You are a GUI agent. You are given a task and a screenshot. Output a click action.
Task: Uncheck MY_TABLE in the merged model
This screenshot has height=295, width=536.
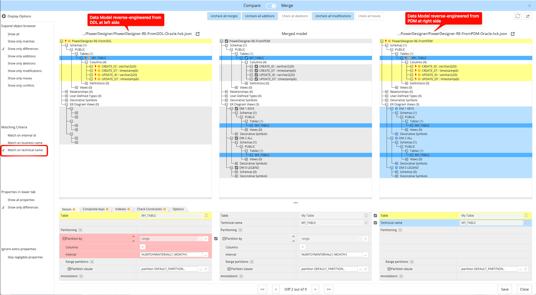click(x=246, y=58)
